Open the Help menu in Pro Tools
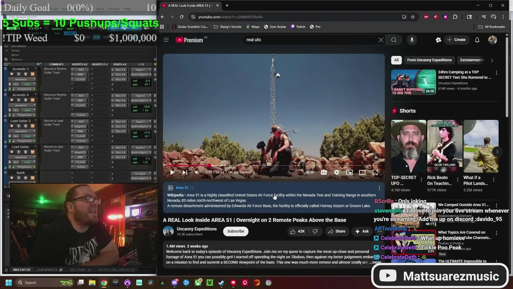This screenshot has height=289, width=513. 127,8
